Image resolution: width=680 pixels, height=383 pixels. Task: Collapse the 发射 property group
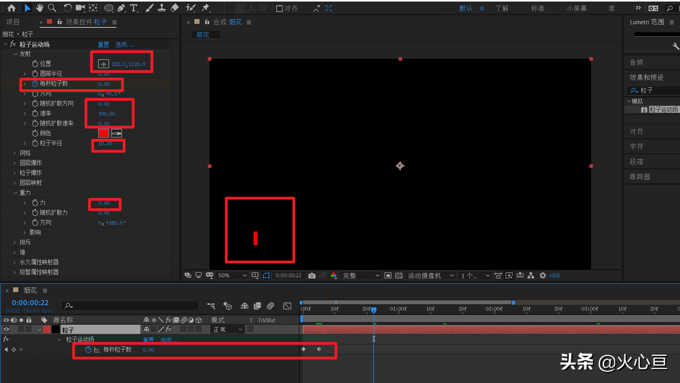pyautogui.click(x=15, y=54)
